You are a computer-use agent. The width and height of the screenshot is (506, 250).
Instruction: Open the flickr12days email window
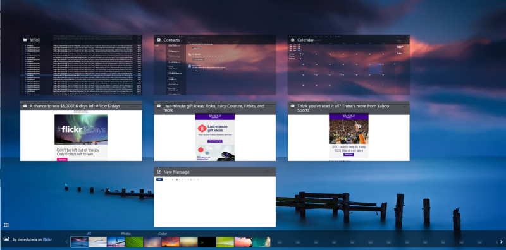point(81,131)
